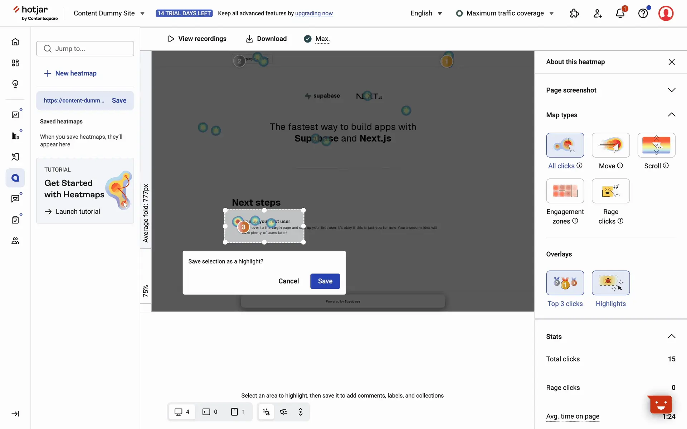Save the selection as a highlight
The height and width of the screenshot is (429, 687).
(x=325, y=281)
